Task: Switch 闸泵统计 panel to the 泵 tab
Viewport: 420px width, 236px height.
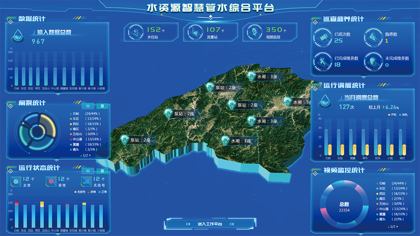Action: (x=102, y=106)
